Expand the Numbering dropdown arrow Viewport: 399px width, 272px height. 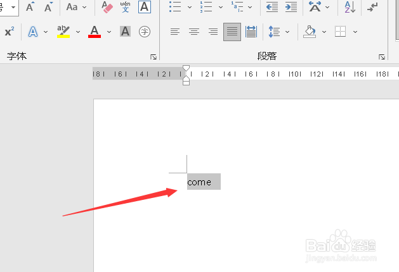(221, 7)
